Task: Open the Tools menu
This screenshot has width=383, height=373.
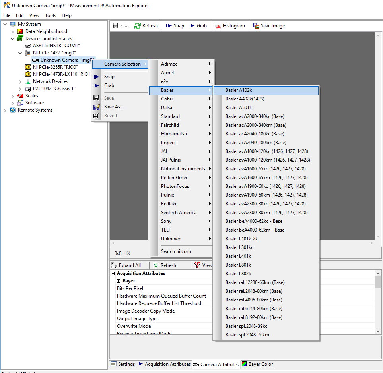Action: point(51,15)
